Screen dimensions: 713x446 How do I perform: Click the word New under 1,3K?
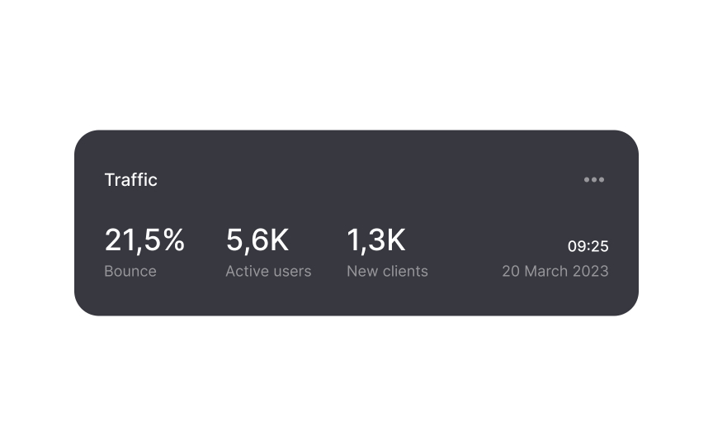[x=362, y=271]
